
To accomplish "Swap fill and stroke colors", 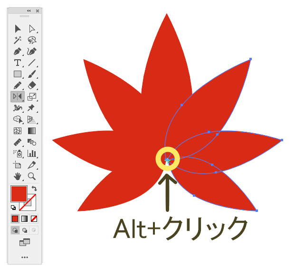I will [x=34, y=188].
